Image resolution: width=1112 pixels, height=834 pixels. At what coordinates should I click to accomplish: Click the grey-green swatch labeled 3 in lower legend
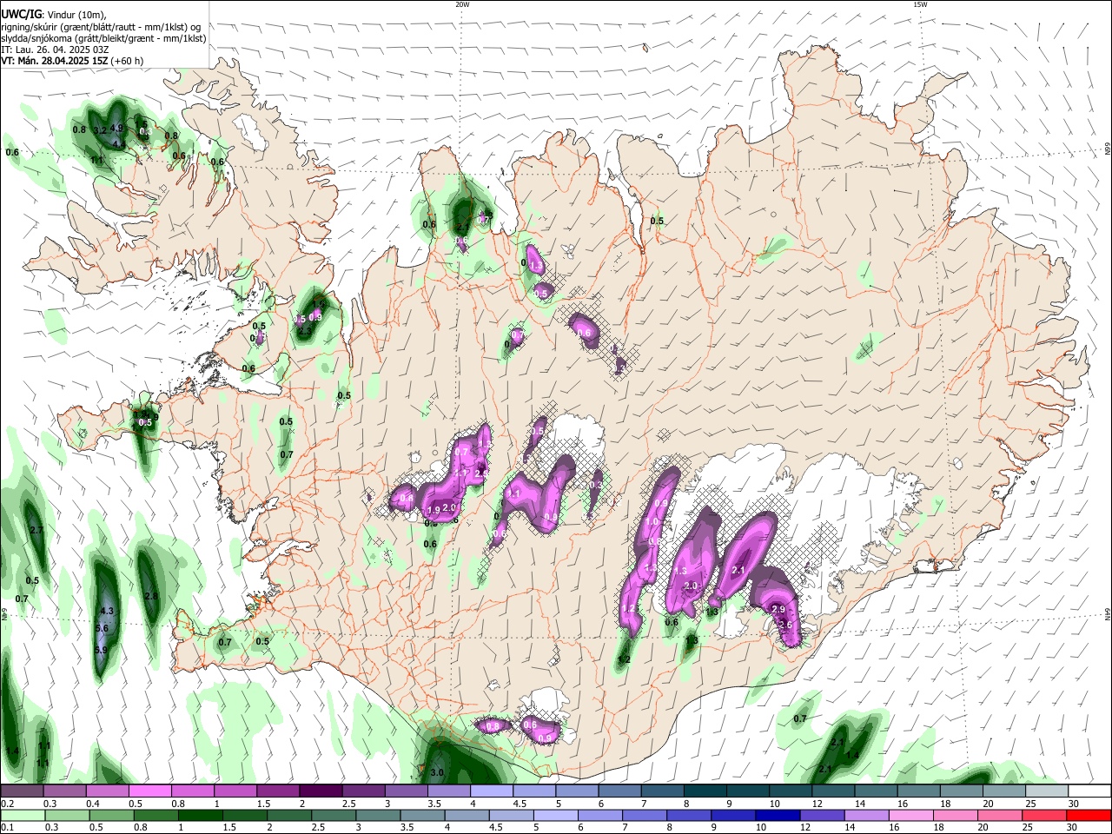378,815
